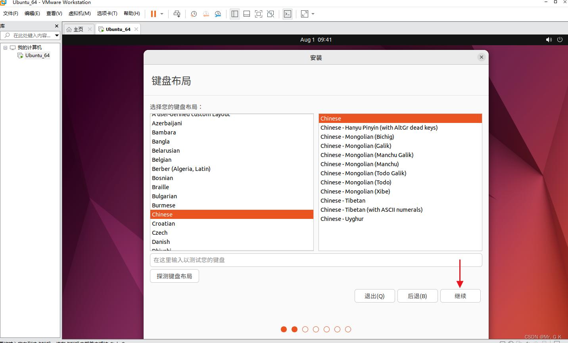The width and height of the screenshot is (568, 343).
Task: Click the revert to snapshot icon
Action: click(x=206, y=14)
